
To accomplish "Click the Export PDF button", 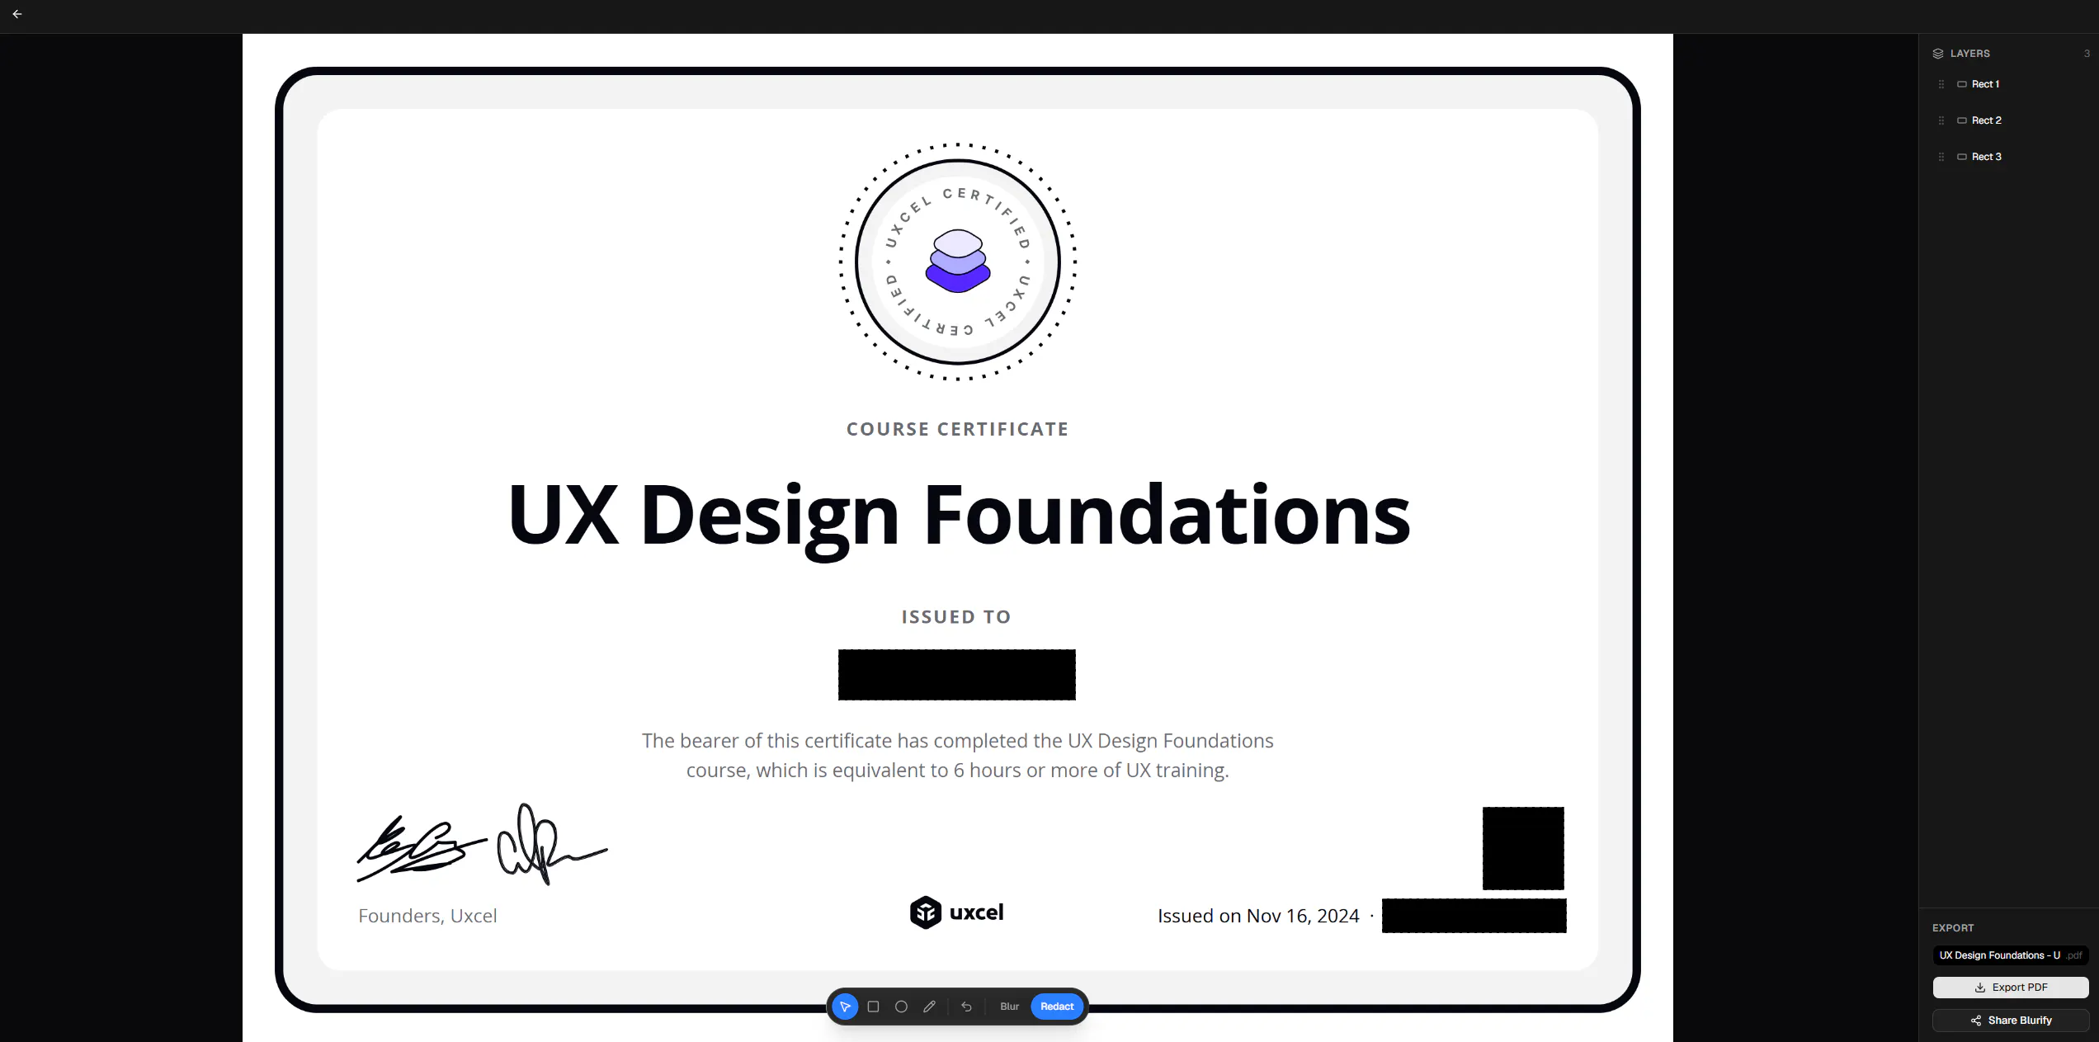I will tap(2011, 988).
